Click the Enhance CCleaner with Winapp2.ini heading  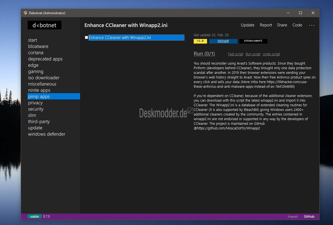pyautogui.click(x=126, y=25)
